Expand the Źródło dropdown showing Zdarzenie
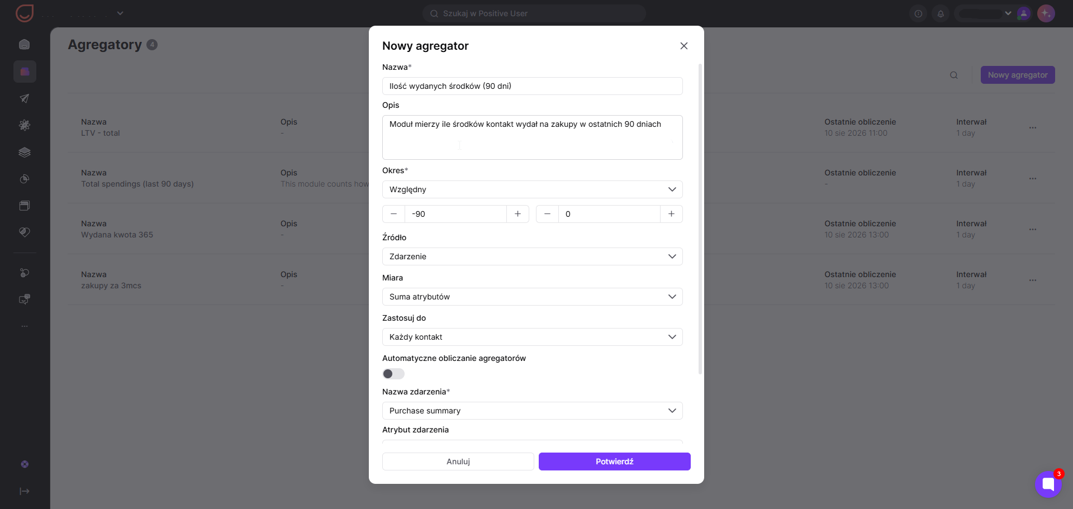The image size is (1073, 509). tap(533, 256)
